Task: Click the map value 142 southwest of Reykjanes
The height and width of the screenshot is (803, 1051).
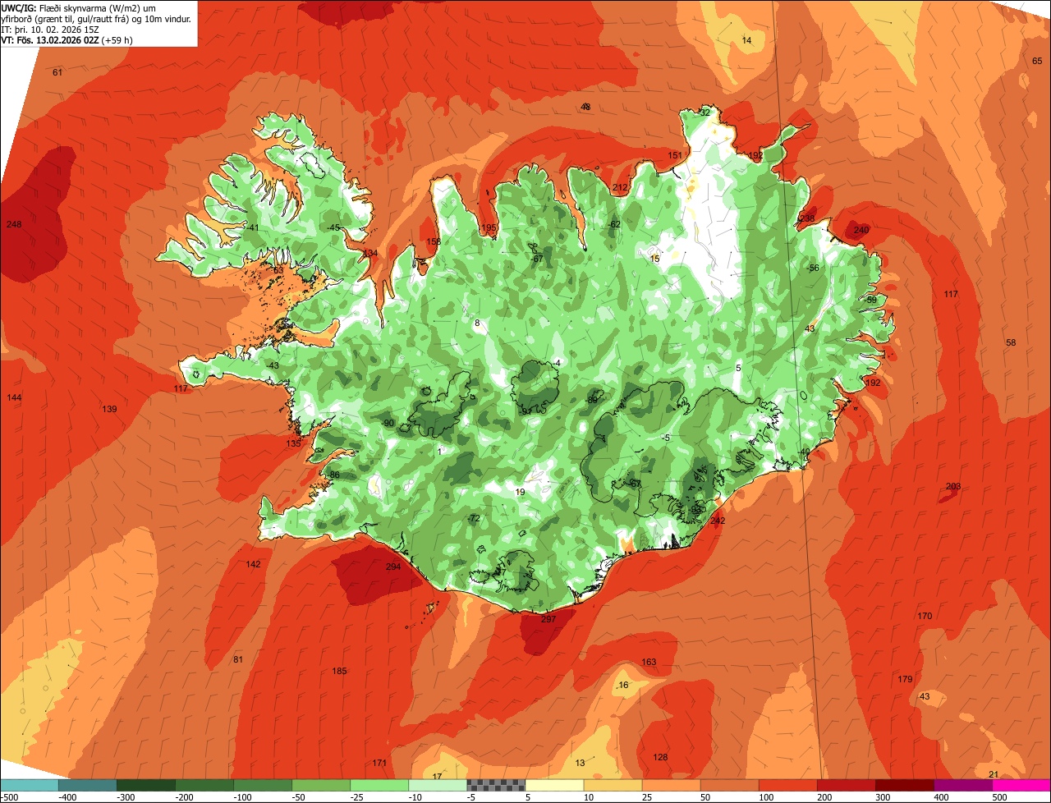Action: [253, 564]
